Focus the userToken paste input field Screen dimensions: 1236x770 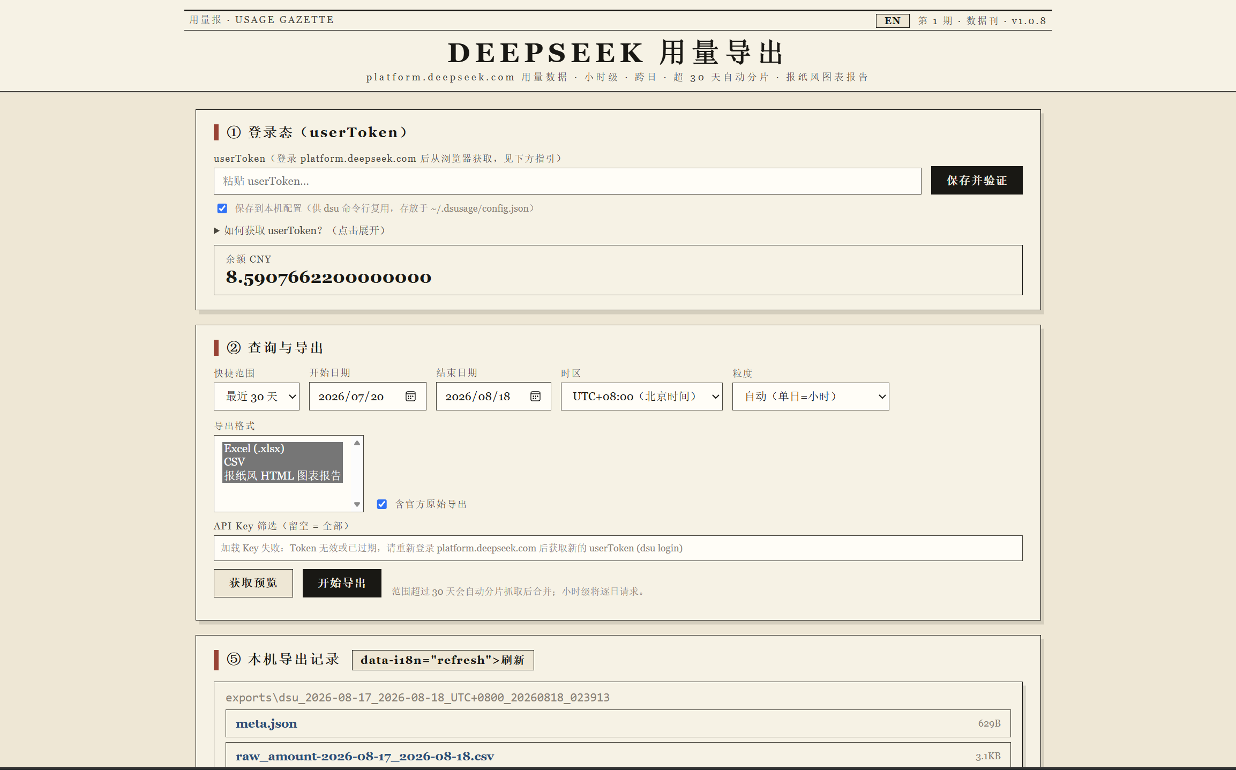pos(567,181)
